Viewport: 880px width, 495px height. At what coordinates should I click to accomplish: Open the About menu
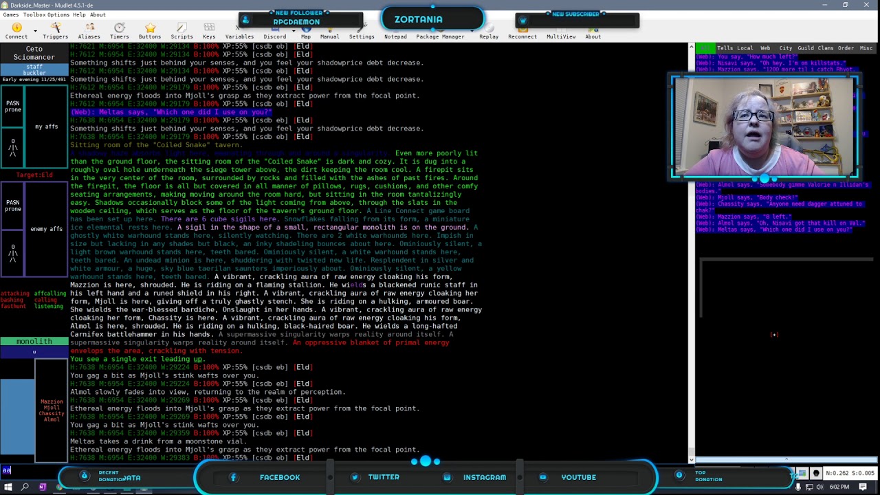click(98, 14)
